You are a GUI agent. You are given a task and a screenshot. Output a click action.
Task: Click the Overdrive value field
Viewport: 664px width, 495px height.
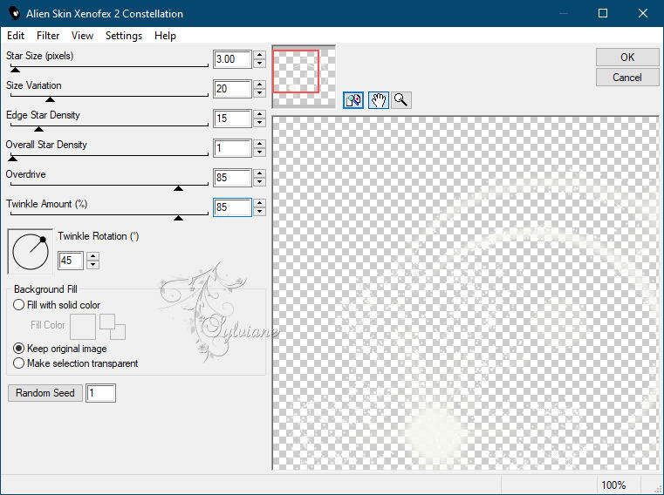point(232,178)
